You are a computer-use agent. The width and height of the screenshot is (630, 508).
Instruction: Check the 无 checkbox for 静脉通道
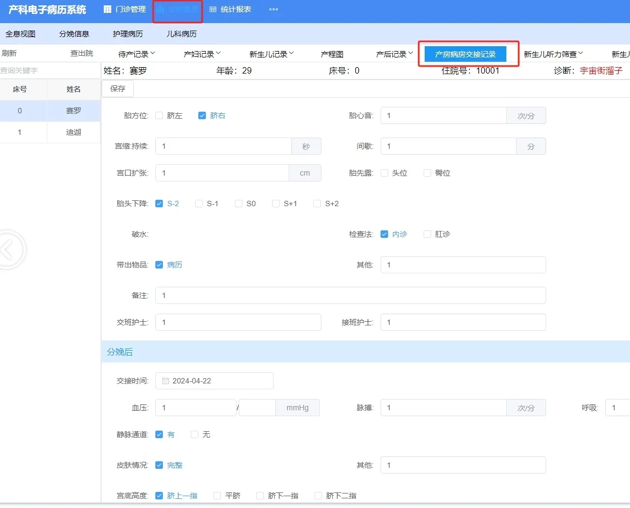click(x=195, y=434)
